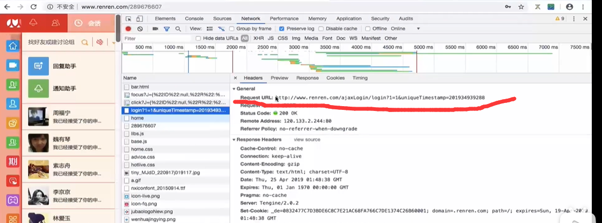Open 回复助手 reply assistant entry
The height and width of the screenshot is (223, 602).
click(68, 66)
